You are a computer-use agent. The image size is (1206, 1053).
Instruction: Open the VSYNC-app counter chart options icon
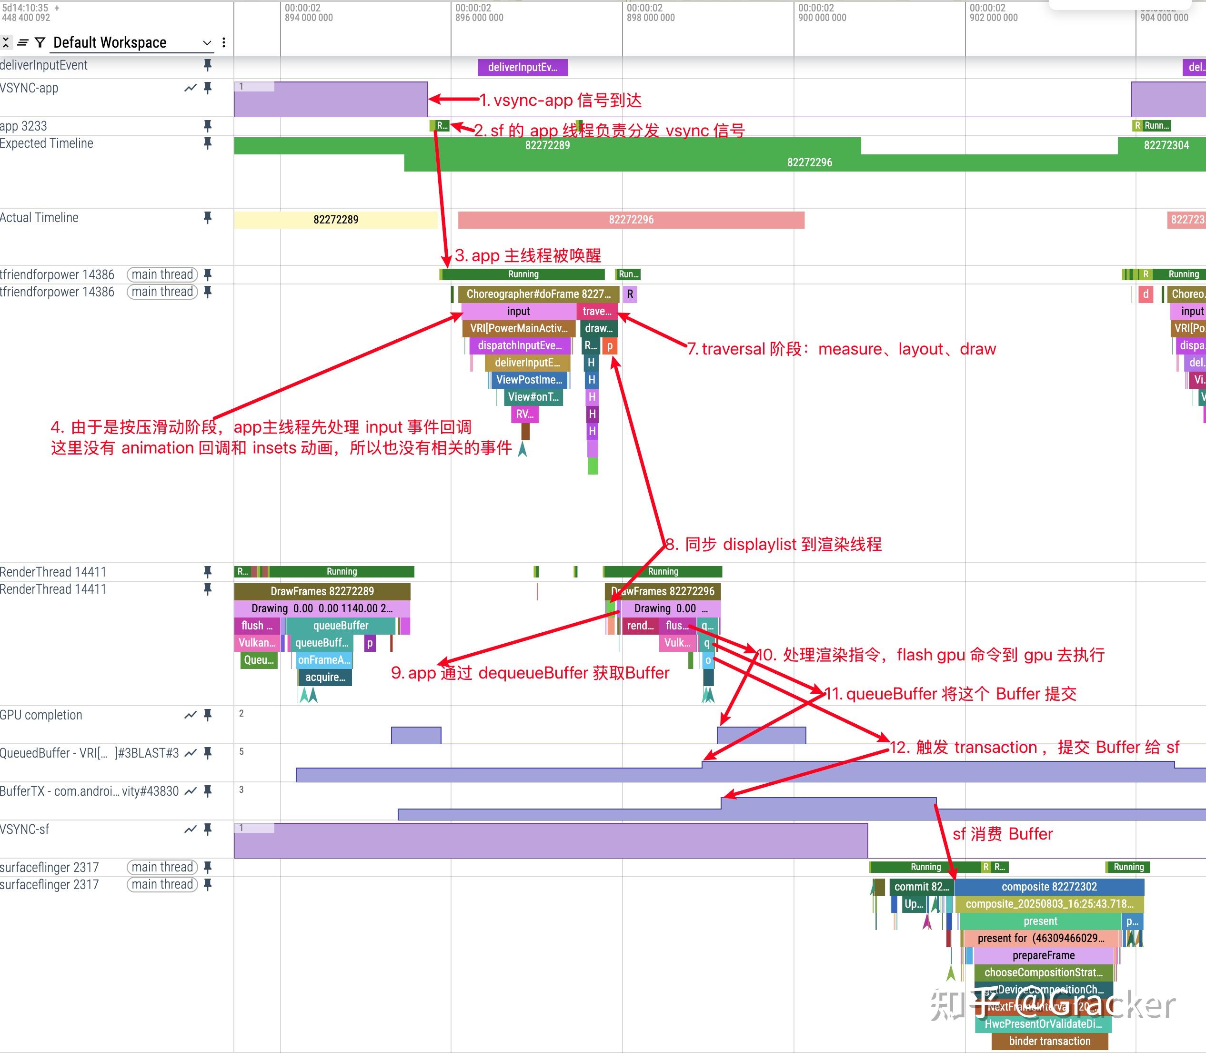click(190, 88)
